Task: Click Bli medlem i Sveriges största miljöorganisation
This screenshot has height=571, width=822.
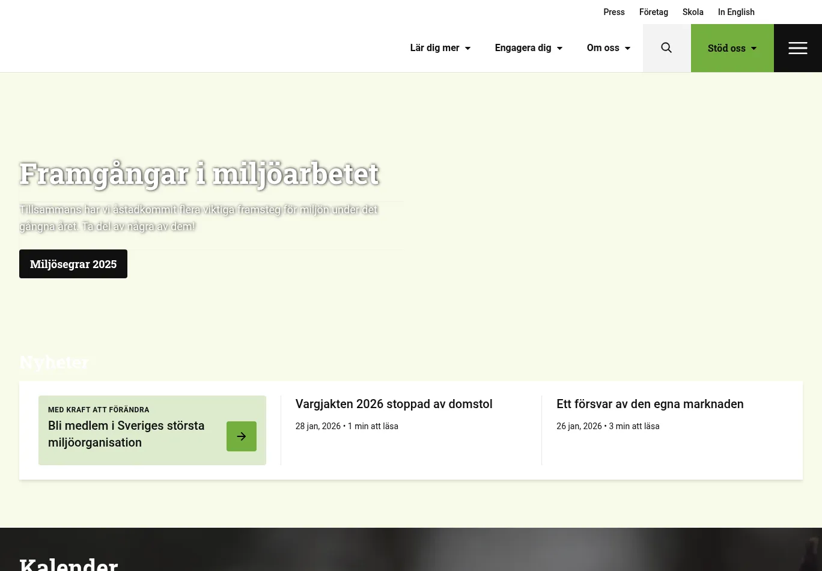Action: click(x=126, y=434)
